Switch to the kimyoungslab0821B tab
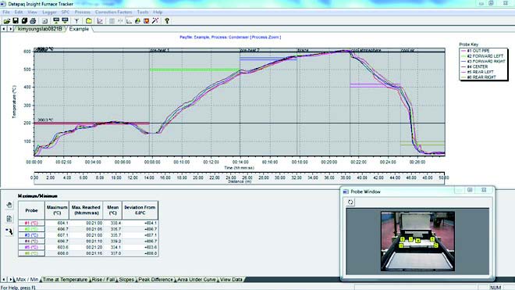The image size is (515, 290). [x=40, y=29]
